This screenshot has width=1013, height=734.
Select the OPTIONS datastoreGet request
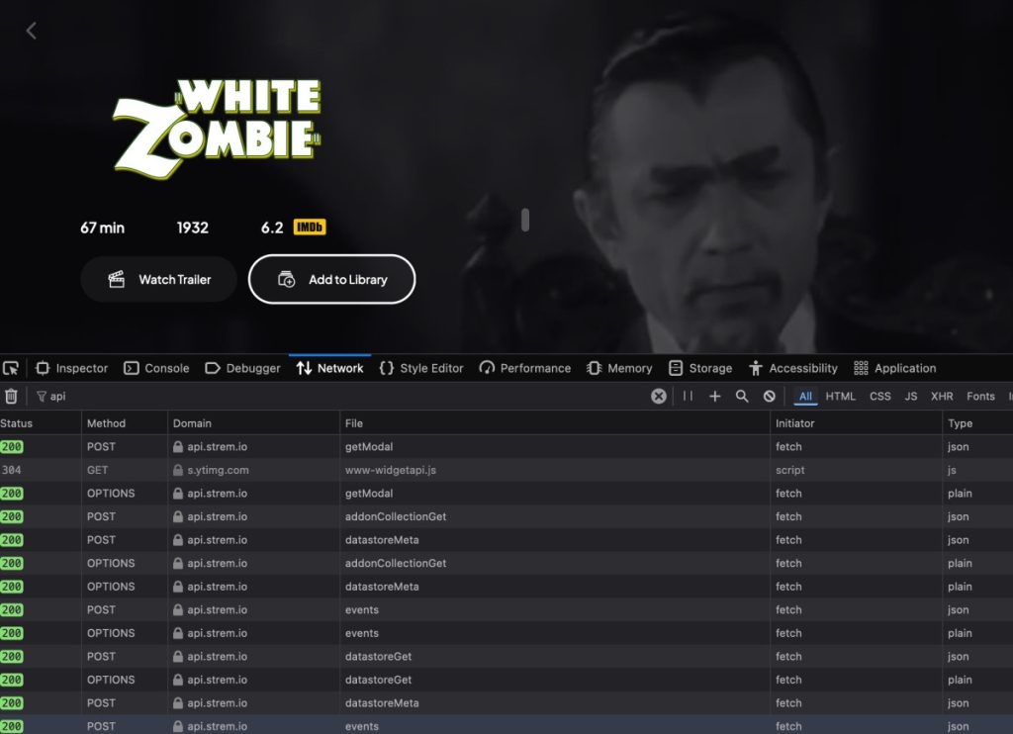tap(506, 679)
